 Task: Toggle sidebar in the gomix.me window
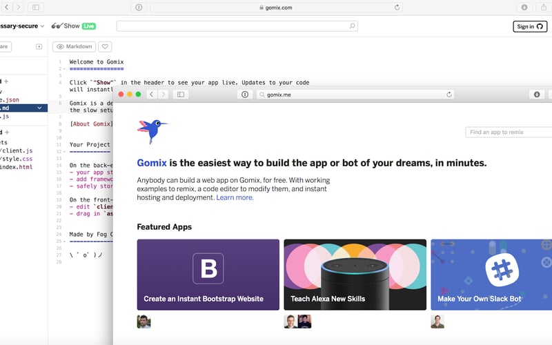click(x=181, y=95)
